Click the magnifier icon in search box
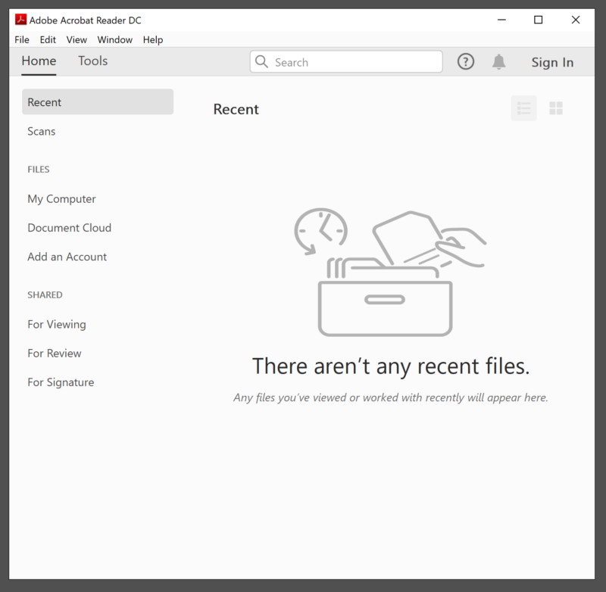This screenshot has width=606, height=592. [x=262, y=62]
